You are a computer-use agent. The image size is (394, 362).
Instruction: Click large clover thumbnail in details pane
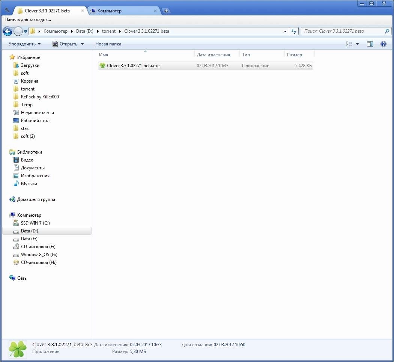click(x=18, y=349)
